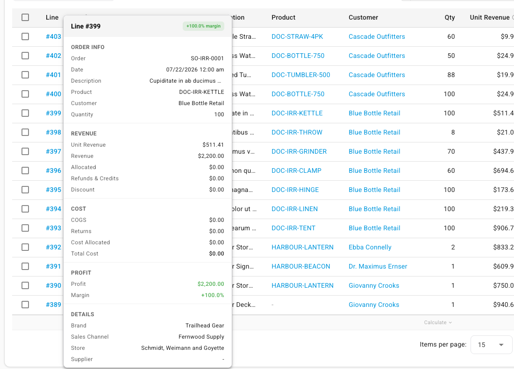Expand the Calculate footer dropdown
Screen dimensions: 514x369
[x=438, y=322]
